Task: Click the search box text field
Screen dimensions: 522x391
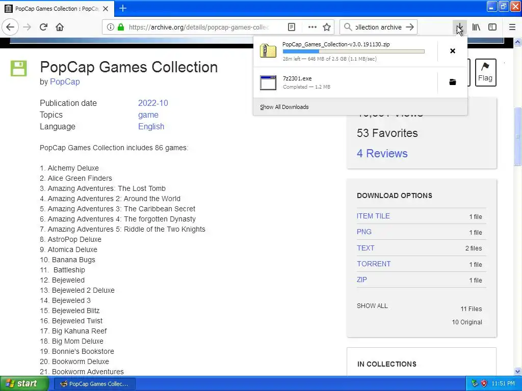Action: tap(379, 27)
